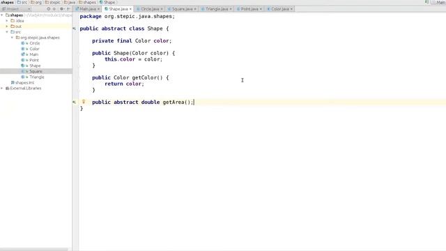This screenshot has width=446, height=251.
Task: Collapse the shapes project root node
Action: pyautogui.click(x=2, y=15)
